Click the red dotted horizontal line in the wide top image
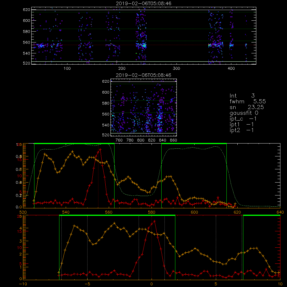The image size is (287, 287). pos(144,45)
